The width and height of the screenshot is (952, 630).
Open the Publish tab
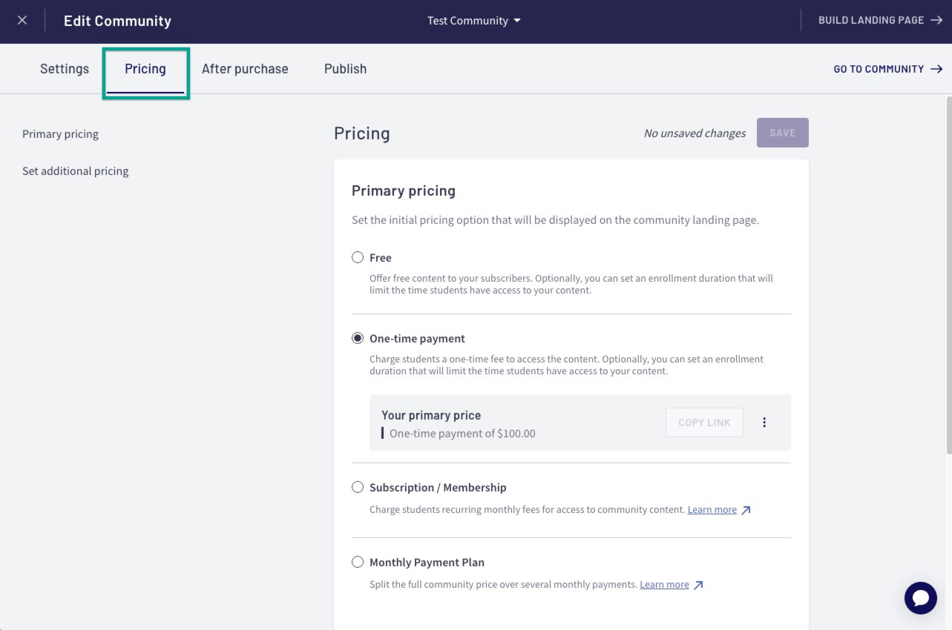(345, 68)
